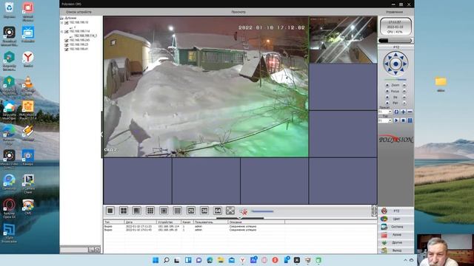474x266 pixels.
Task: Select channel 192.168.199.114_1 in device tree
Action: (85, 35)
